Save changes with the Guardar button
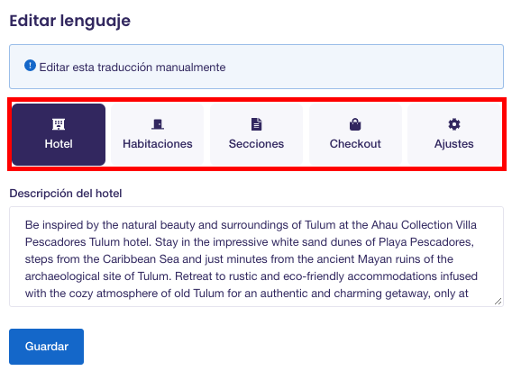Screen dimensions: 512x371 [46, 346]
